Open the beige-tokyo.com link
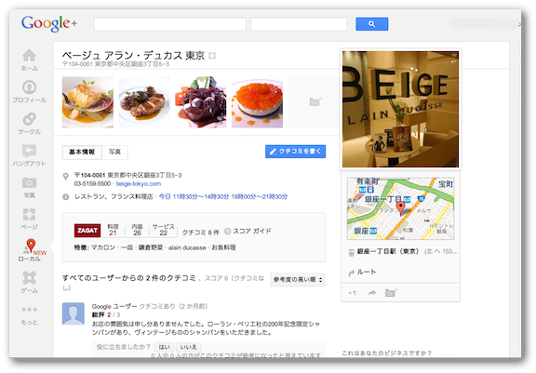Image resolution: width=536 pixels, height=373 pixels. tap(139, 184)
